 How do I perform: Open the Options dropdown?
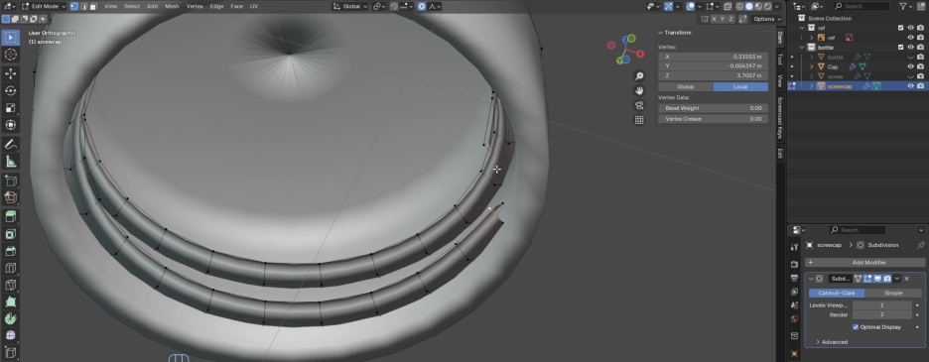pos(767,19)
